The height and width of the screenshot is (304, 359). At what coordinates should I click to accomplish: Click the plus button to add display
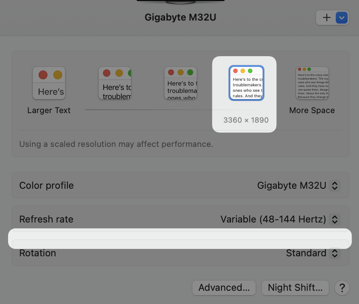326,18
